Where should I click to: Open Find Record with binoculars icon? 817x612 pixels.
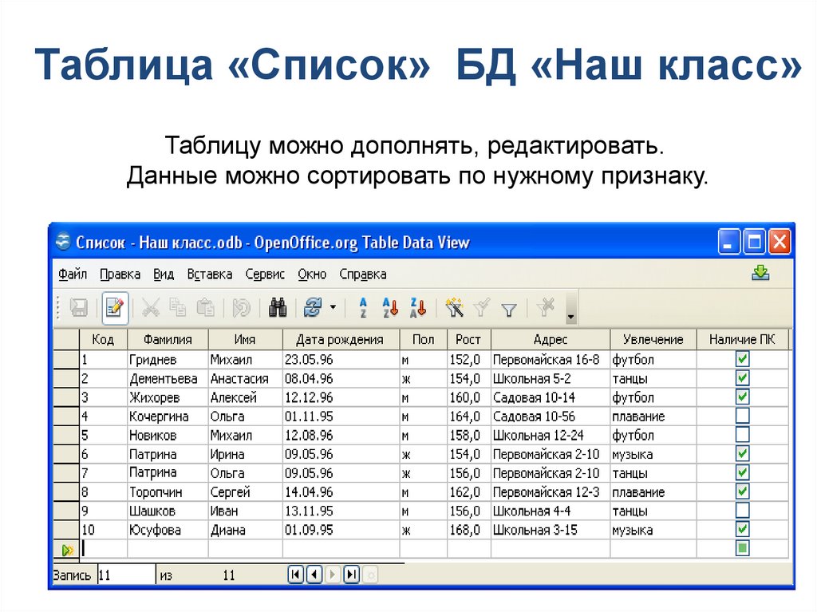click(278, 307)
